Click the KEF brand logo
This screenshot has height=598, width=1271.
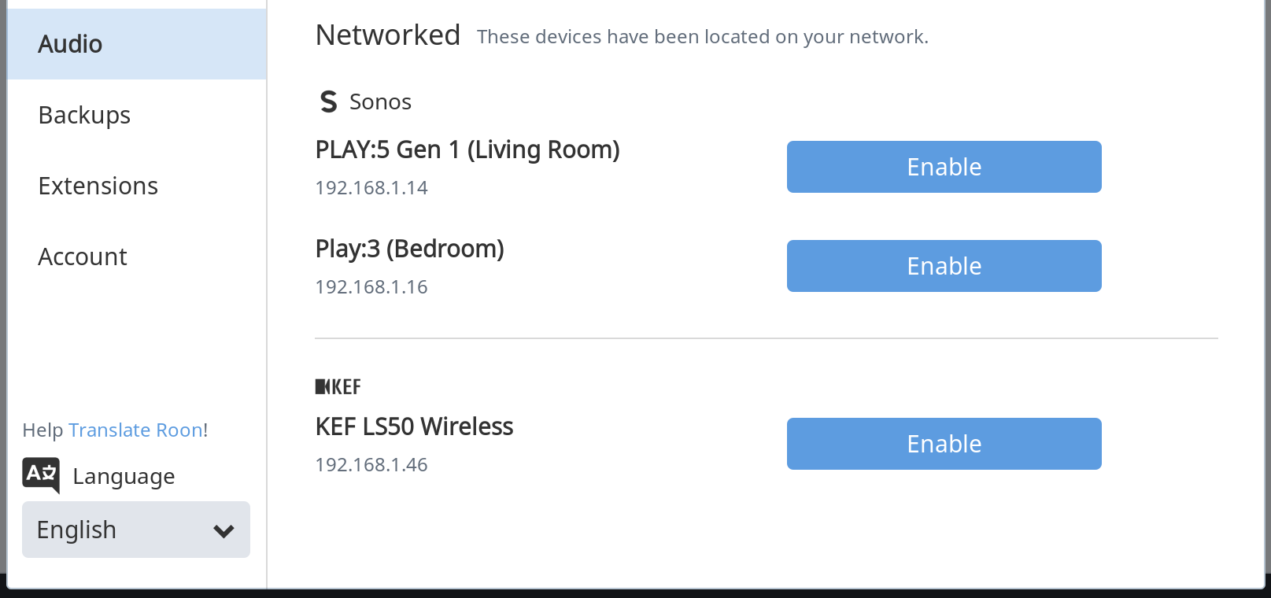[338, 386]
